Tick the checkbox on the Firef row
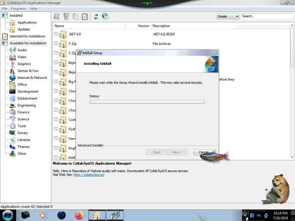This screenshot has width=295, height=221. point(56,129)
